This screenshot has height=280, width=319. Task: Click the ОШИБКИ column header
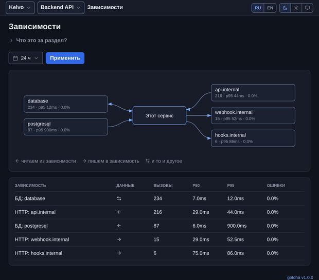coord(276,185)
